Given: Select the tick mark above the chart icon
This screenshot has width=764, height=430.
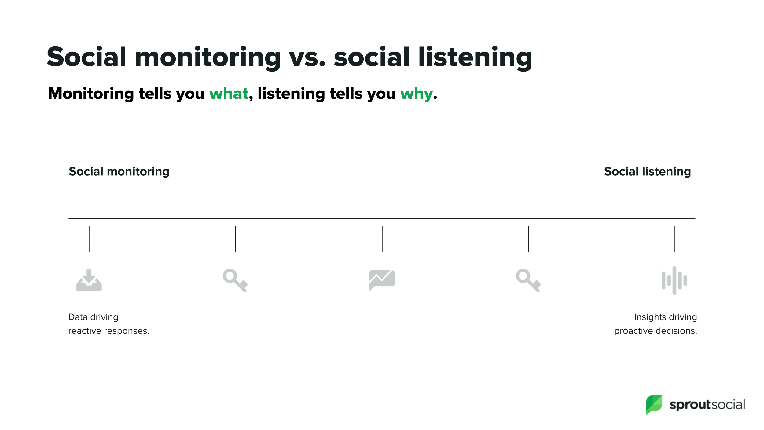Looking at the screenshot, I should pyautogui.click(x=382, y=239).
